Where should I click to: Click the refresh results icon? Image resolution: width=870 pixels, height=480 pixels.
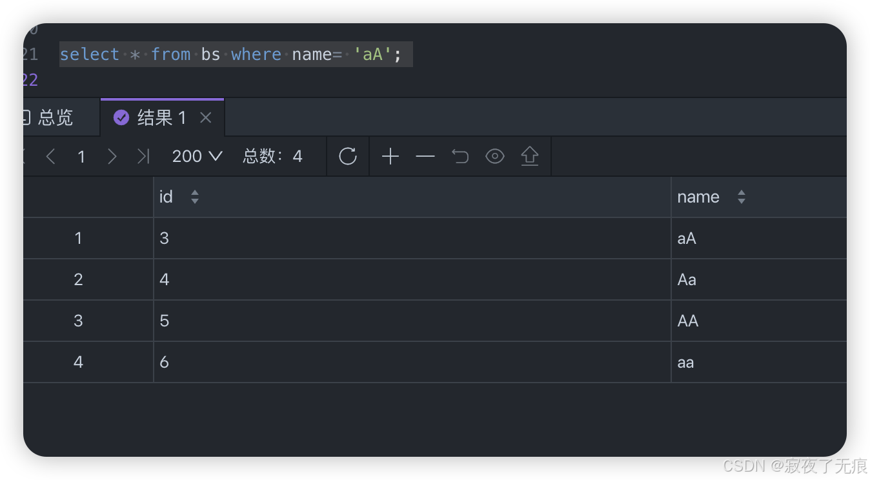pos(348,156)
